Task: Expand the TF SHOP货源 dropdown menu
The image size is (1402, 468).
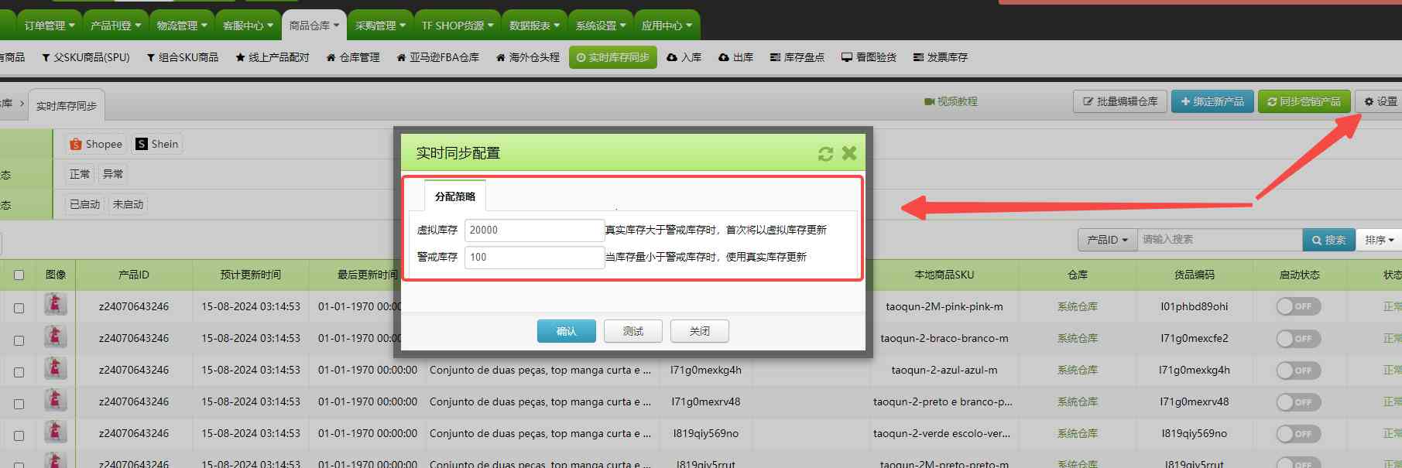Action: point(458,26)
